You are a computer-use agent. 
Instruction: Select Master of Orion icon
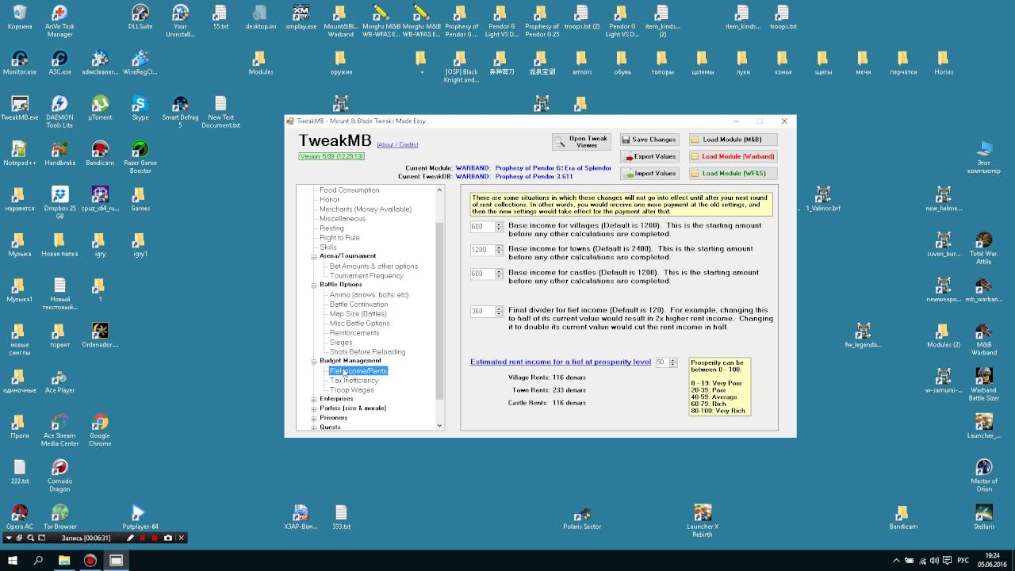pyautogui.click(x=984, y=475)
